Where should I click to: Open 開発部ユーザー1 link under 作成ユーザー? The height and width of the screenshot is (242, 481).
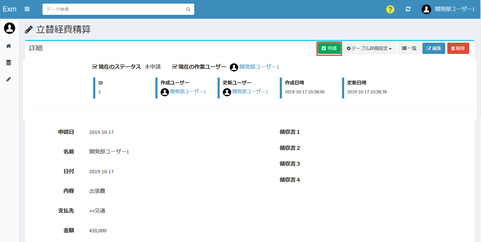pyautogui.click(x=188, y=92)
